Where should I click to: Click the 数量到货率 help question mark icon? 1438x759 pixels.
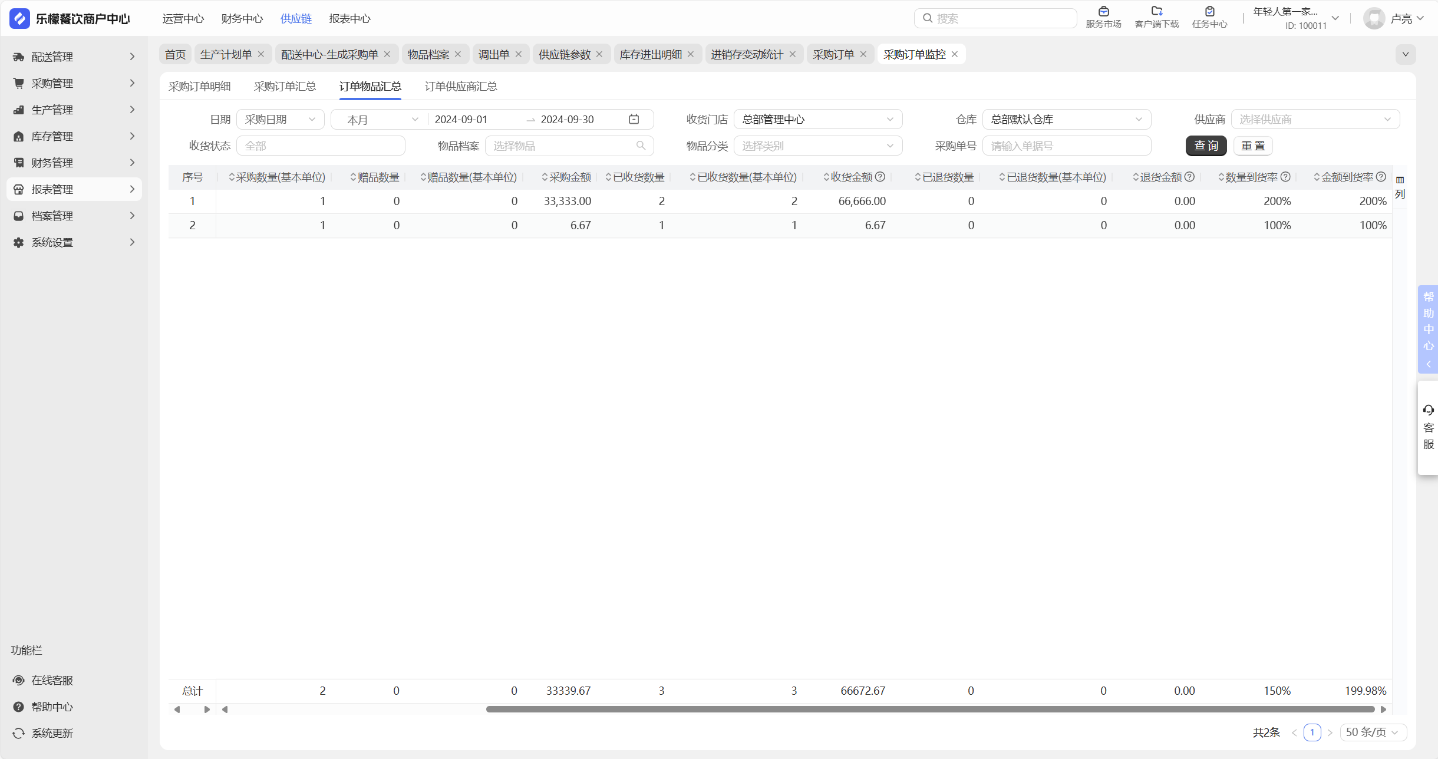click(x=1286, y=177)
